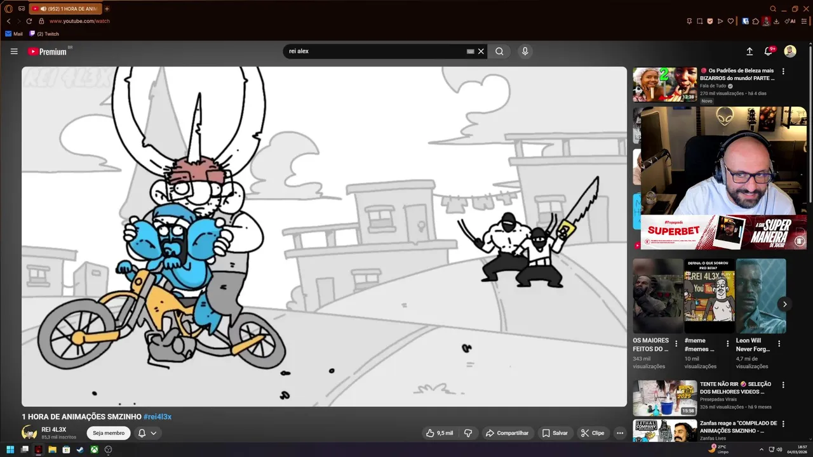The height and width of the screenshot is (457, 813).
Task: Open more actions ellipsis under the video
Action: [620, 433]
